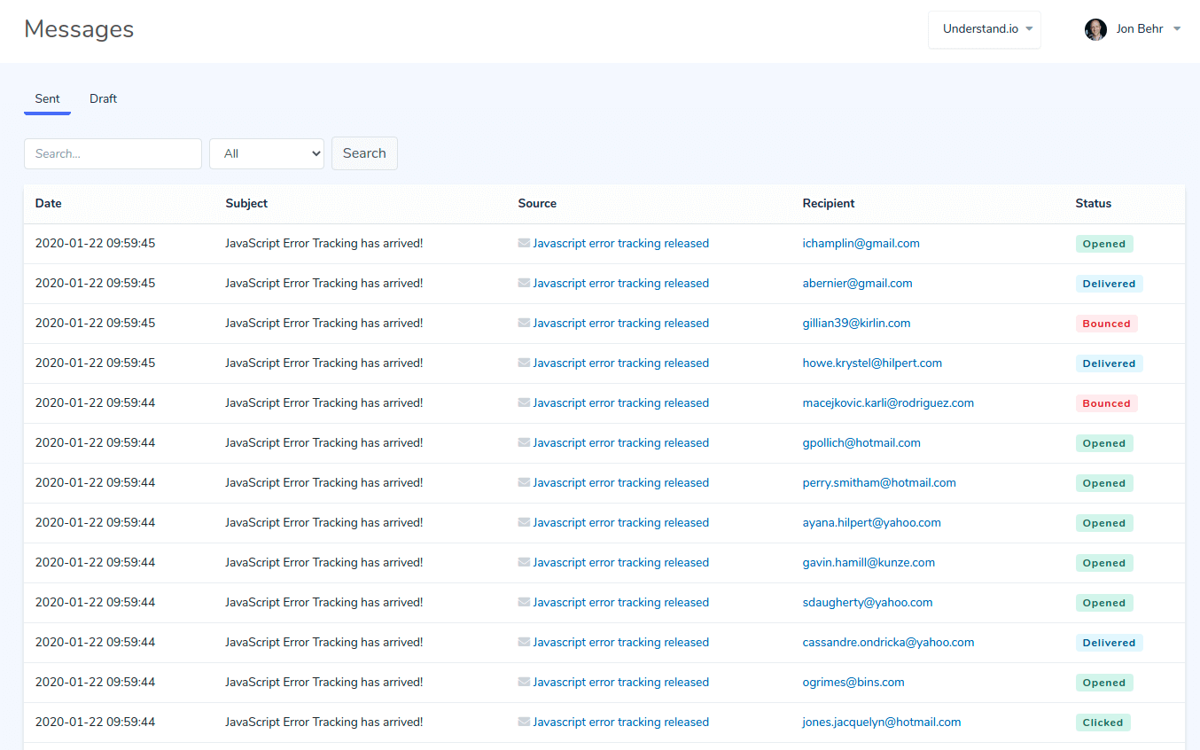Switch to the Sent tab
Screen dimensions: 1200x750
click(x=47, y=98)
